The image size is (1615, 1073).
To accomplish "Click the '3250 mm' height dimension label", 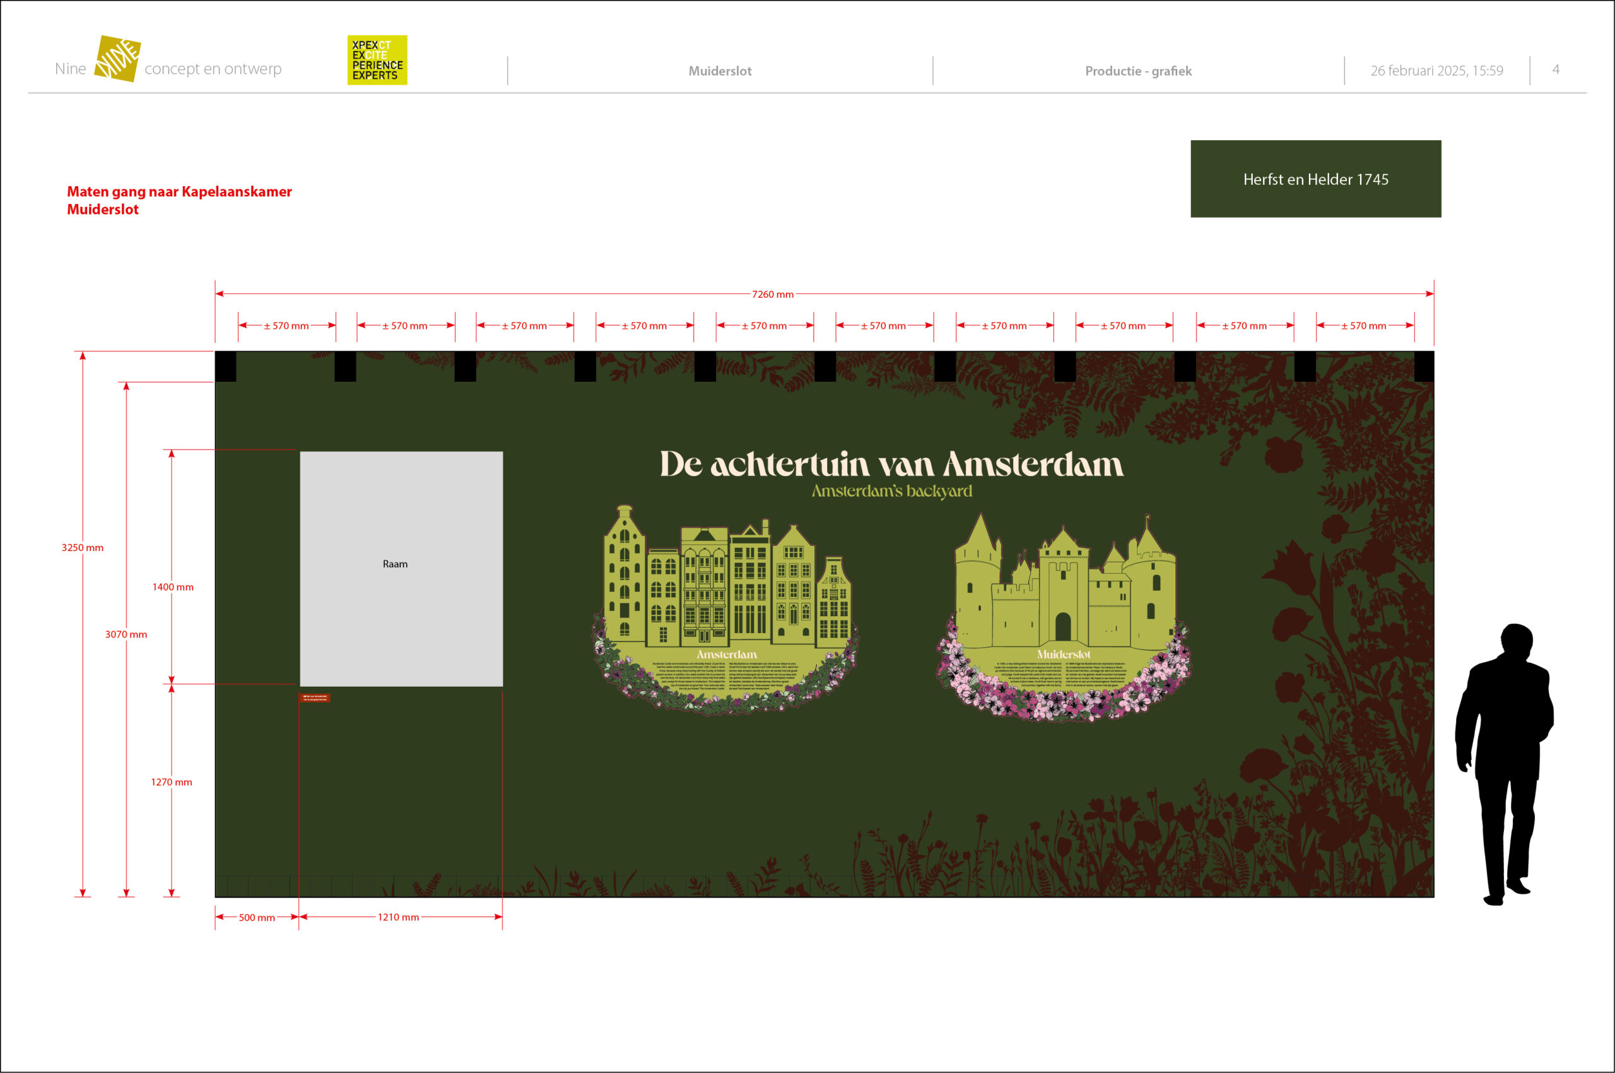I will coord(83,547).
